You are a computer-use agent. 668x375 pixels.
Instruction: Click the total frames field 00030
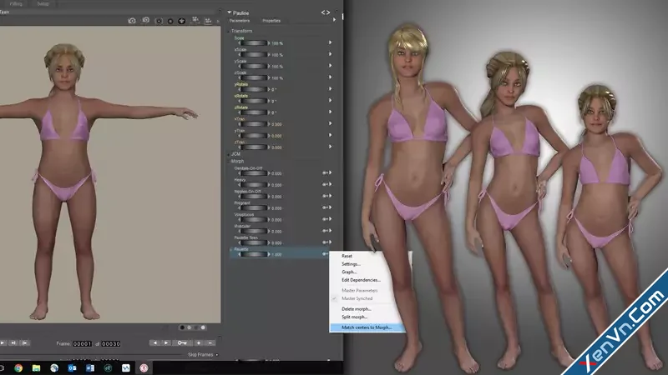(x=111, y=343)
